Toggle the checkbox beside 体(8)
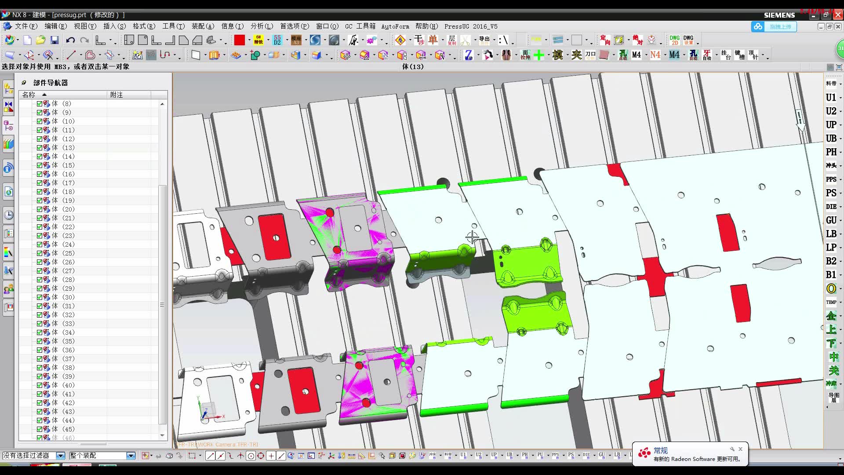The height and width of the screenshot is (475, 844). [x=40, y=104]
